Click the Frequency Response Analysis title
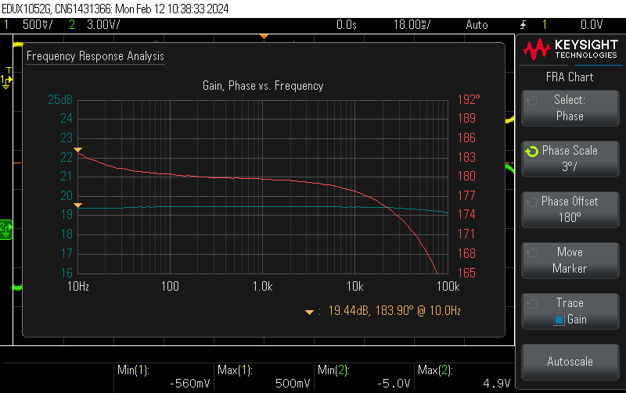The image size is (626, 393). point(95,56)
